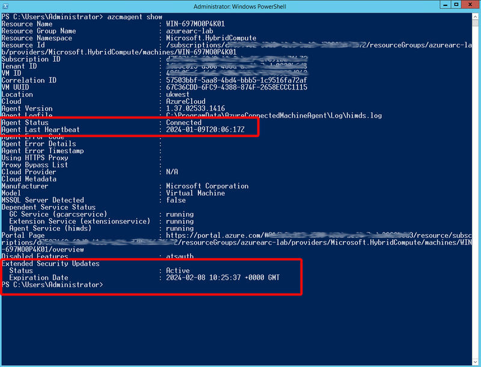Click the 'Agent Last Heartbeat' label
The width and height of the screenshot is (481, 367).
(x=40, y=130)
